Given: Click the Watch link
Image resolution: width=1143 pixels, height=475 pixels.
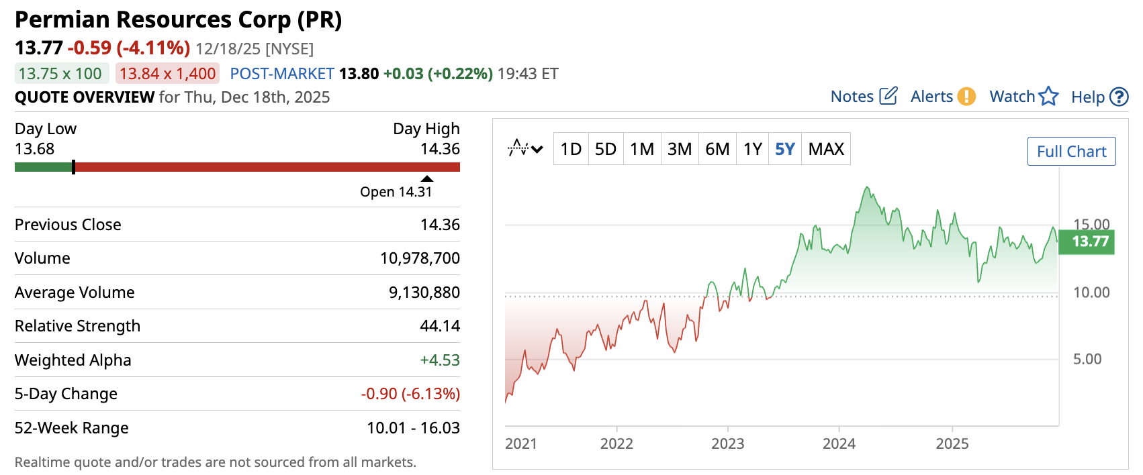Looking at the screenshot, I should pos(1012,97).
